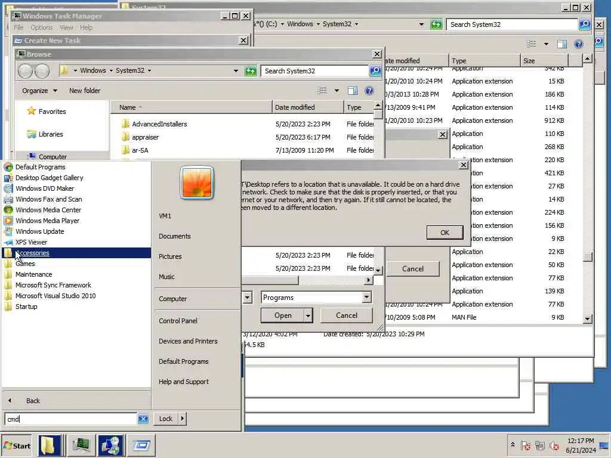Image resolution: width=611 pixels, height=458 pixels.
Task: Open Task Manager Options menu
Action: (41, 27)
